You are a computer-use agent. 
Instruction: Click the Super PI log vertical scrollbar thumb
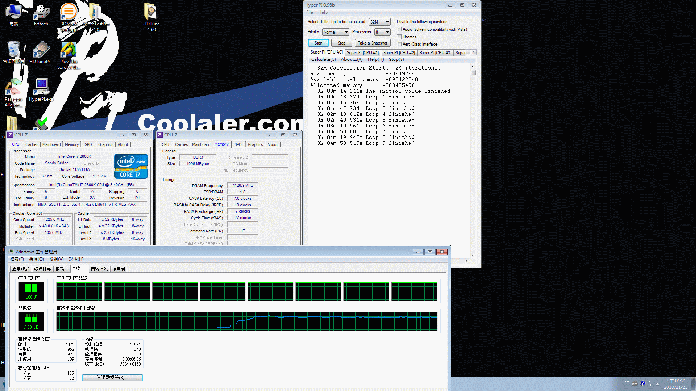[x=472, y=72]
